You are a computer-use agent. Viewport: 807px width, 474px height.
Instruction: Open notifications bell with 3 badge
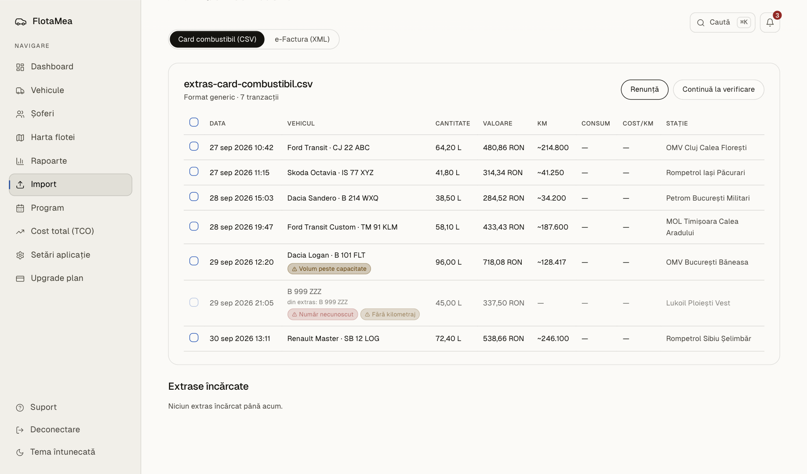click(x=770, y=22)
